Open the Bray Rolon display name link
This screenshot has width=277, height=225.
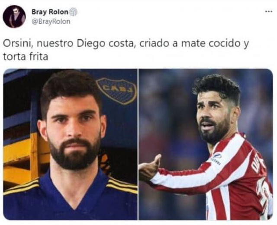(50, 12)
